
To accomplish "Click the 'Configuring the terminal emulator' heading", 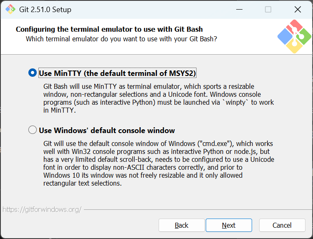I will pos(109,29).
